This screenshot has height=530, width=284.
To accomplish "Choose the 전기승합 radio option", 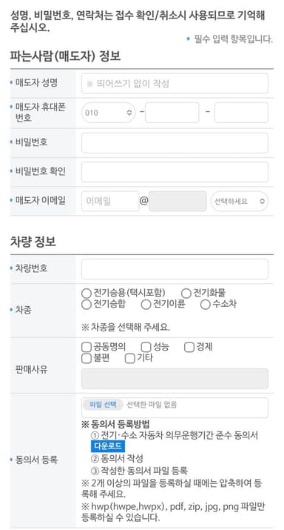I will [87, 304].
